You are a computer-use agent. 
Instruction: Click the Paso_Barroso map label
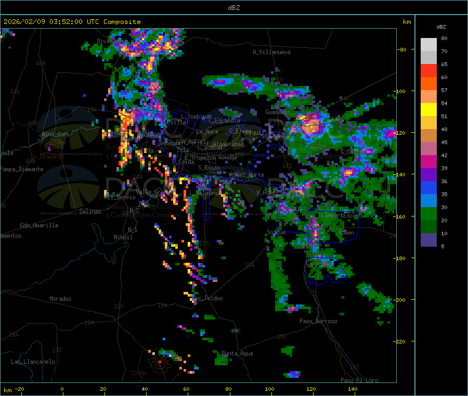pos(318,321)
